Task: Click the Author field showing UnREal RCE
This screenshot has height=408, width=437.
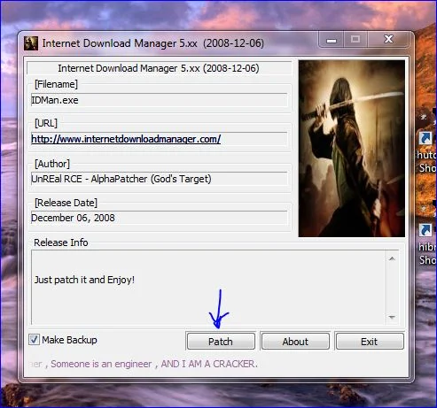Action: point(160,179)
